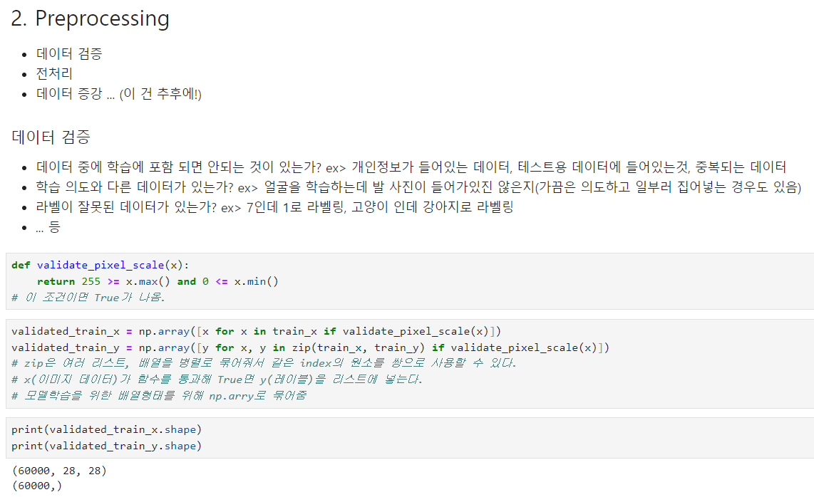The height and width of the screenshot is (497, 814).
Task: Click the '# 이 조건이면 True가 나옴.' comment
Action: pos(88,297)
